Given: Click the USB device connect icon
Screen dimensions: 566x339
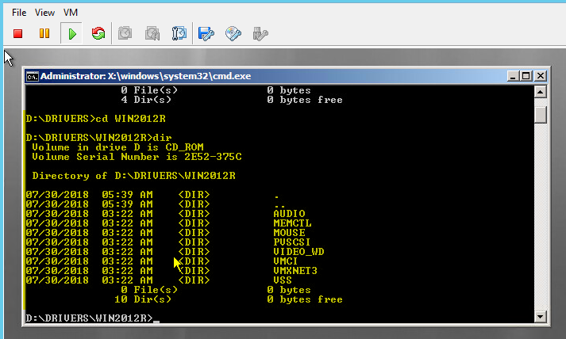Looking at the screenshot, I should (x=260, y=34).
